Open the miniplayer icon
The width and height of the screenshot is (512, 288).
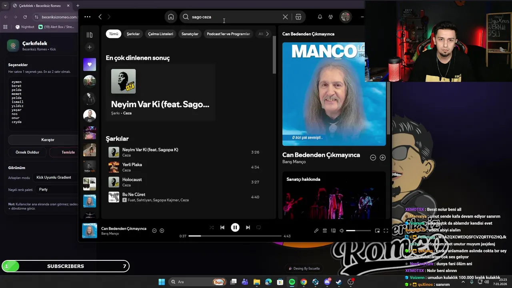377,231
